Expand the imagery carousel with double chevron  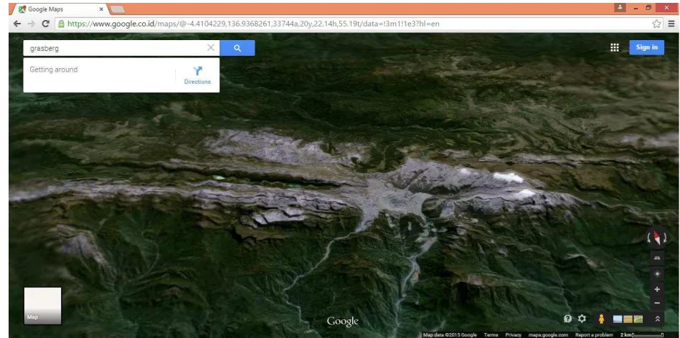point(658,319)
